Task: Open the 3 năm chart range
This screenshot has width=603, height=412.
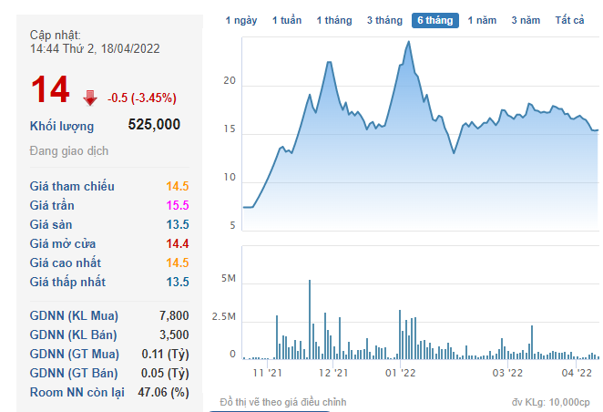Action: point(526,20)
